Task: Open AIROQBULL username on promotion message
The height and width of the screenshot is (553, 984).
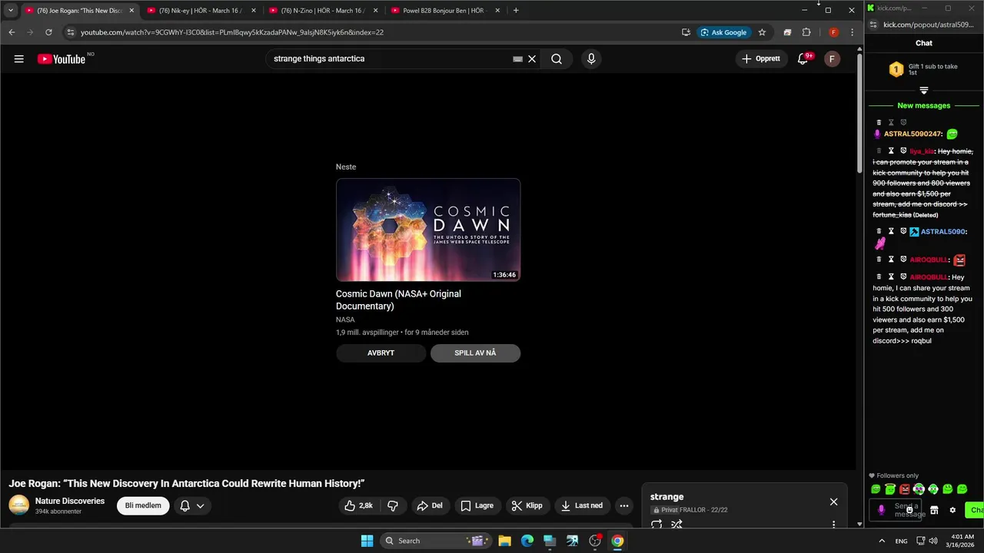Action: tap(929, 277)
